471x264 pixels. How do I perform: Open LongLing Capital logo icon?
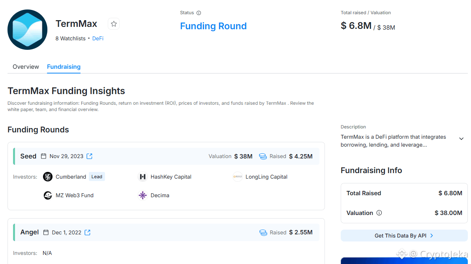click(x=238, y=177)
